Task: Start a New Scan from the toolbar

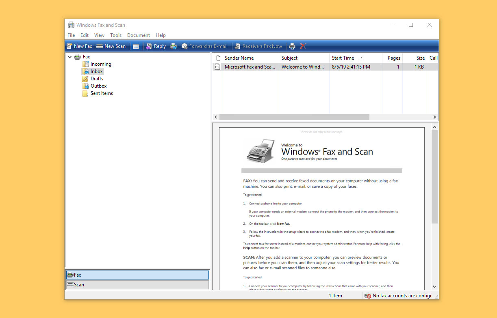Action: [111, 46]
